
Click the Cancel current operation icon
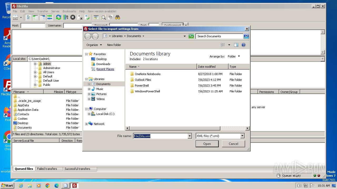73,17
